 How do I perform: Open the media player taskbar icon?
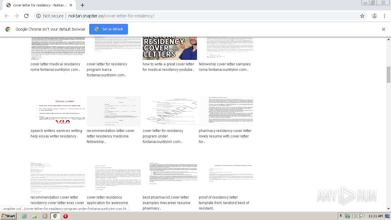click(45, 216)
